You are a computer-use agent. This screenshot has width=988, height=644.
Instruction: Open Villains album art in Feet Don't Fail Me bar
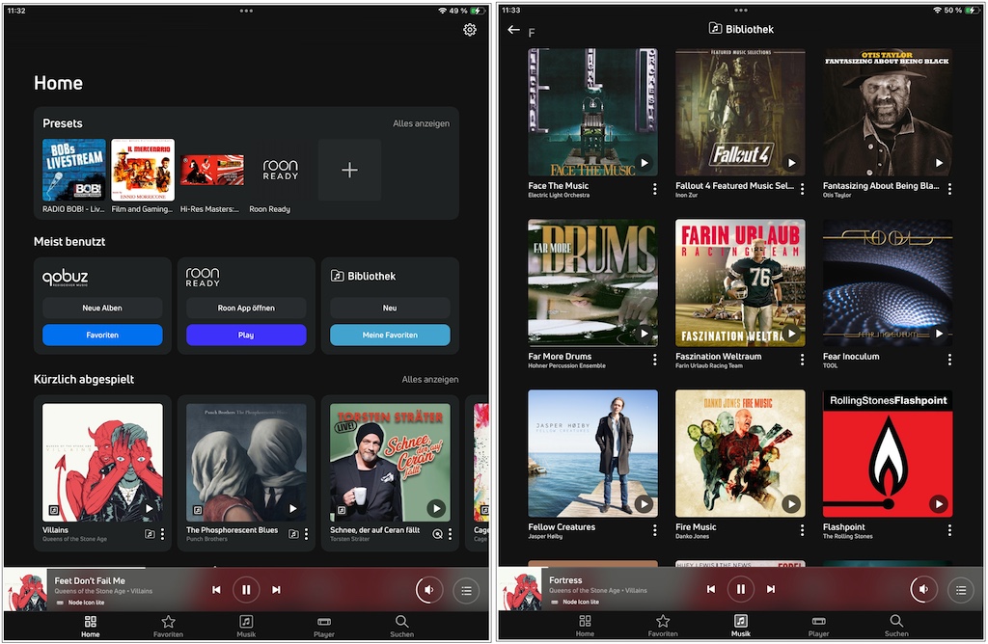click(x=25, y=590)
